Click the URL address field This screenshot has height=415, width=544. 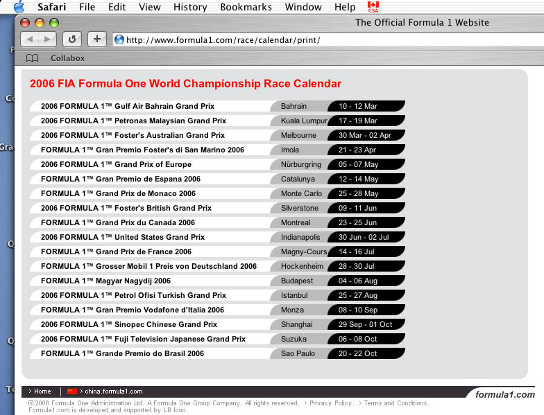point(328,40)
